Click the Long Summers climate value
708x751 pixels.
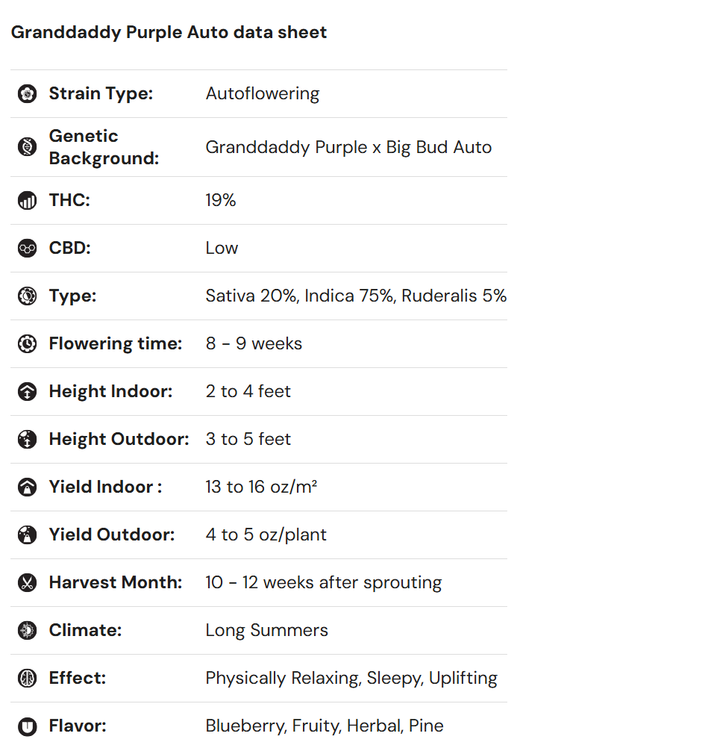[x=266, y=631]
